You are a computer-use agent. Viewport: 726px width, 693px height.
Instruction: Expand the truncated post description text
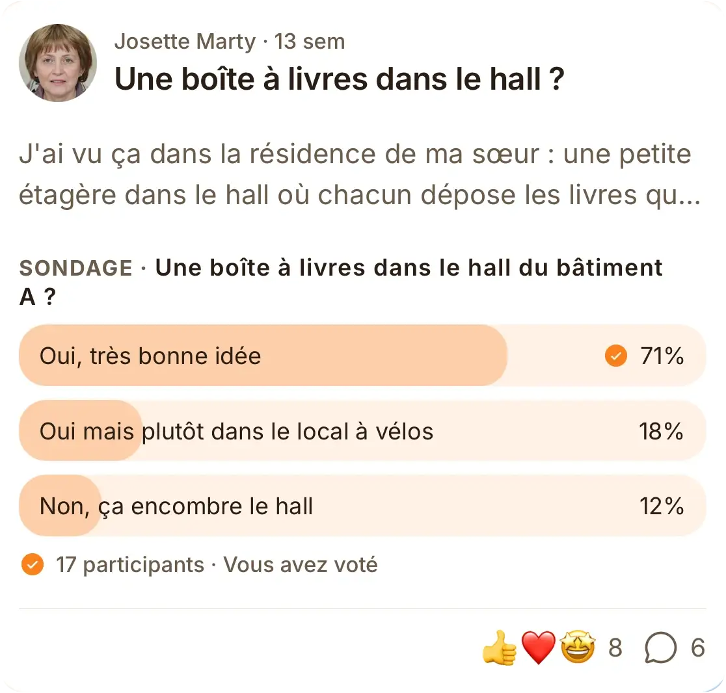pos(360,174)
